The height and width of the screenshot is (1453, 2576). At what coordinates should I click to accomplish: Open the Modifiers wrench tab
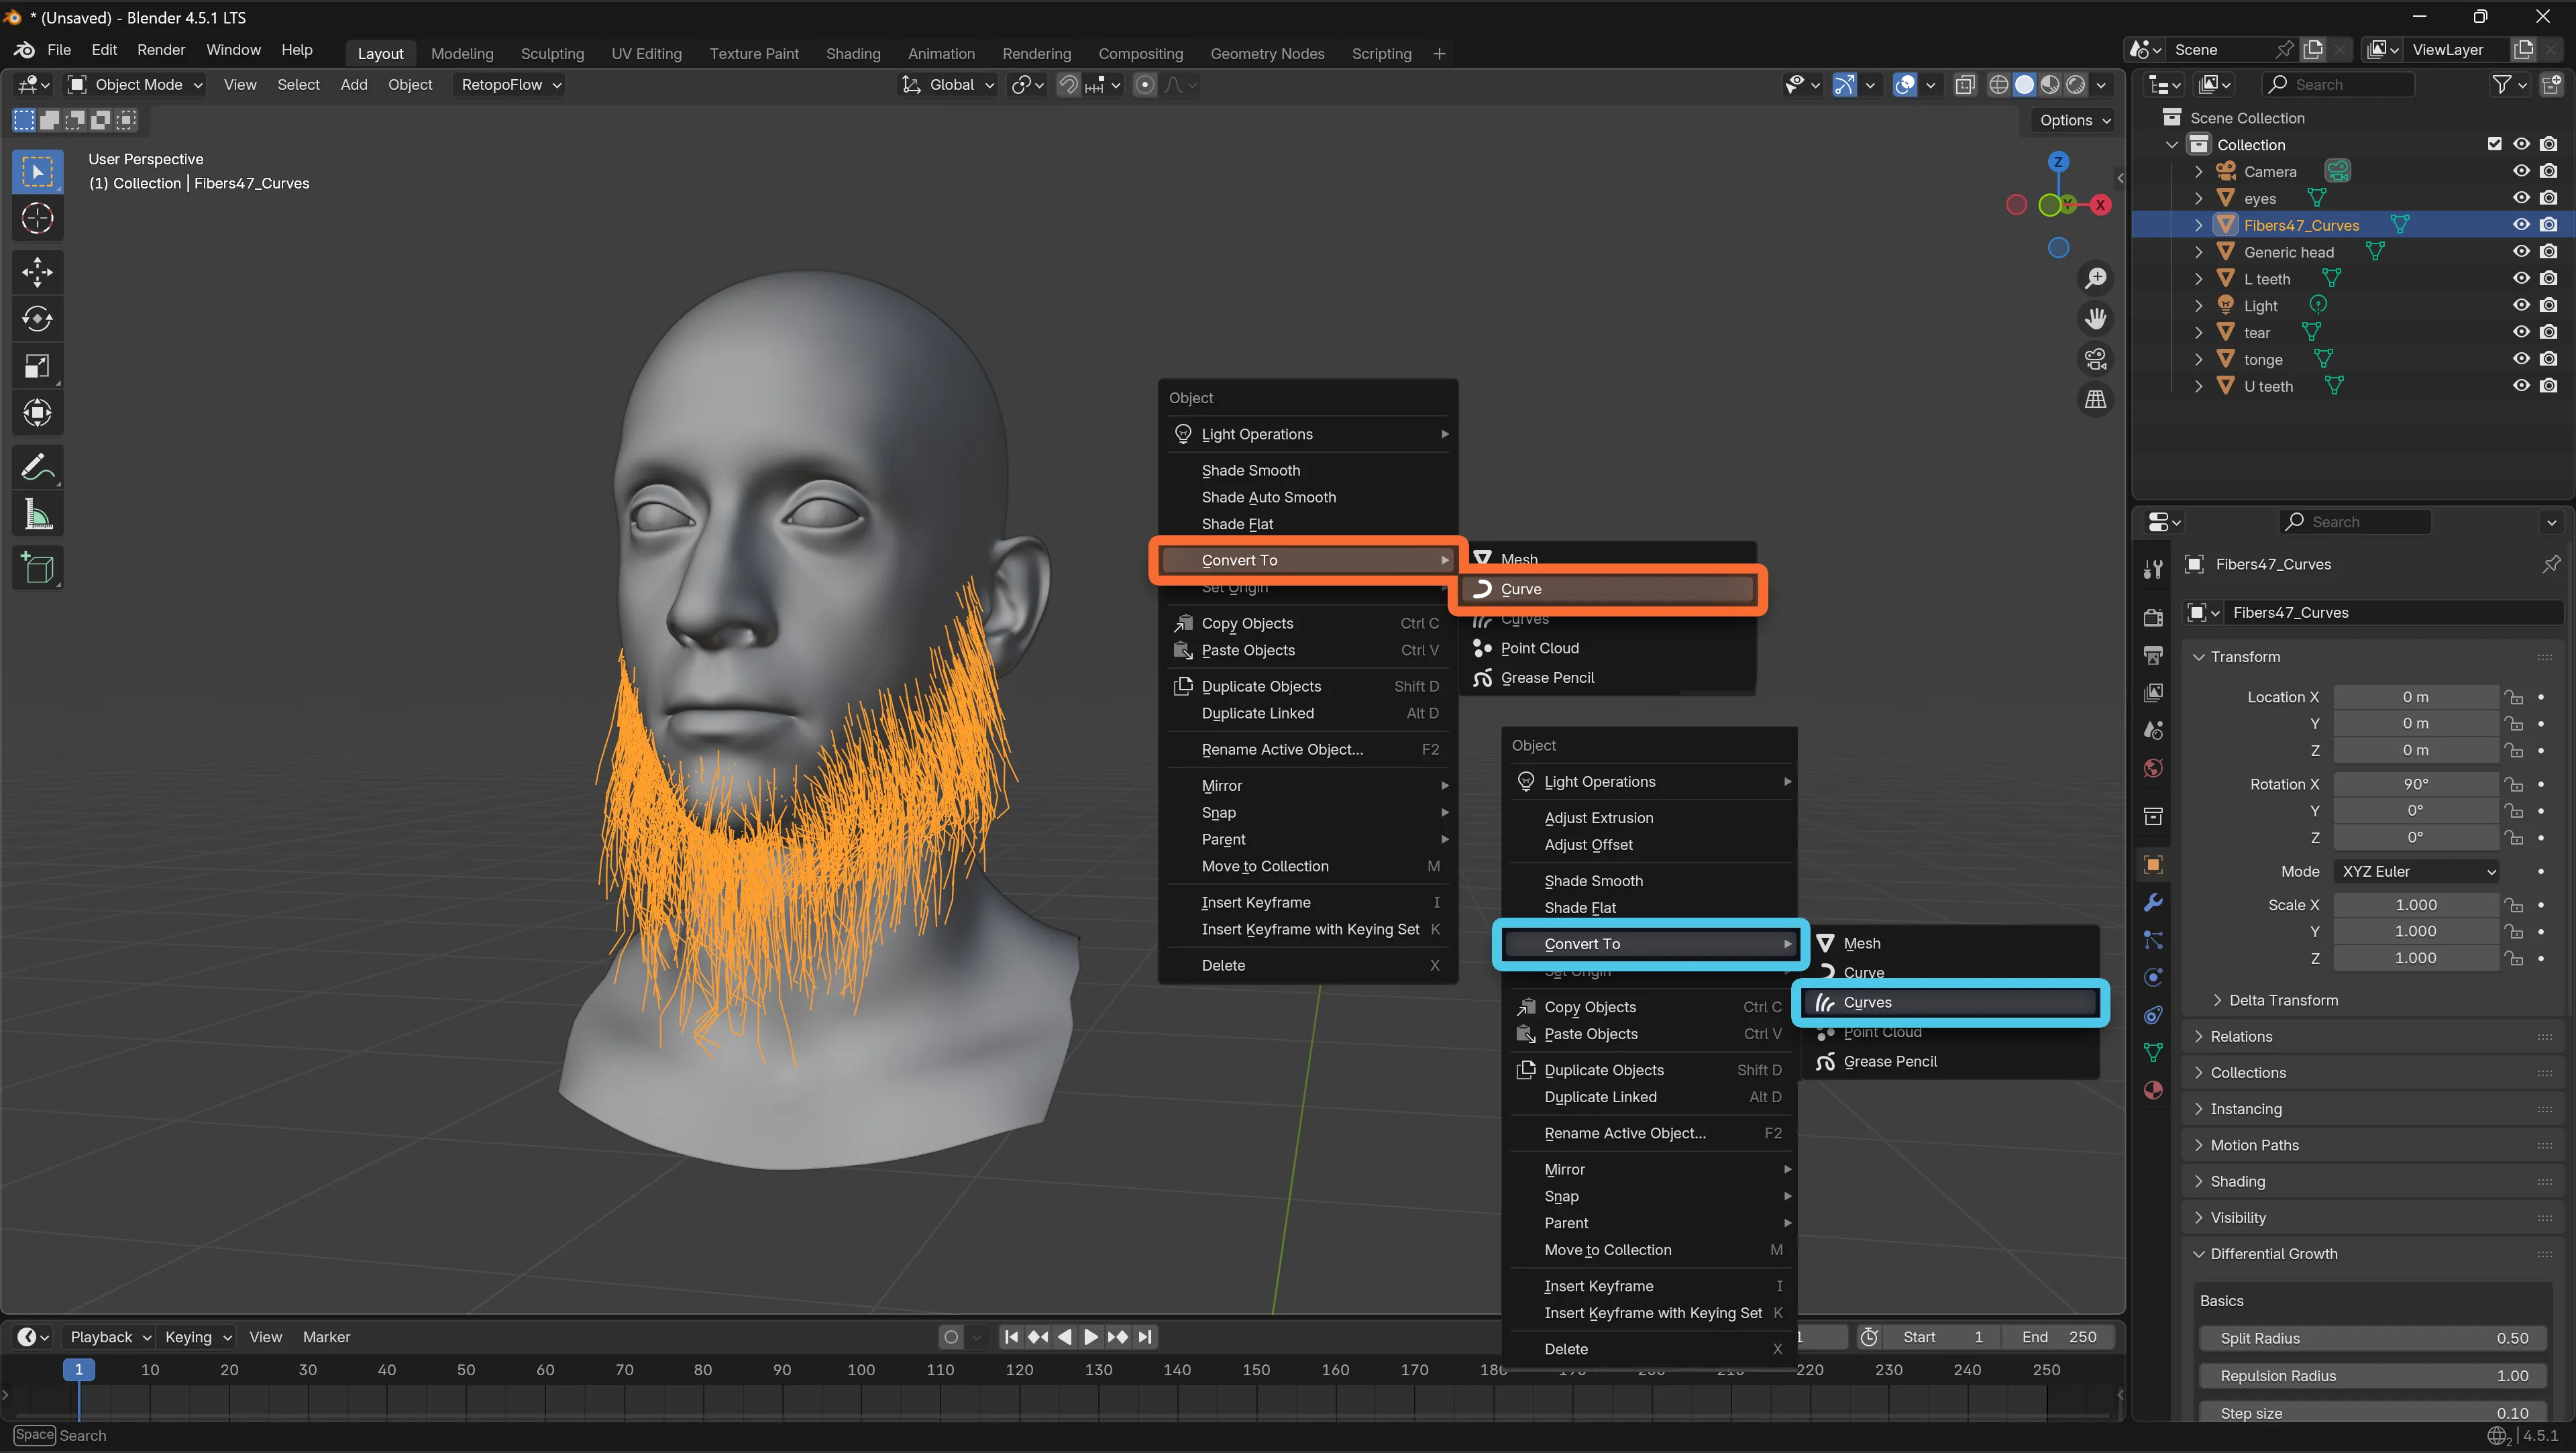coord(2153,903)
